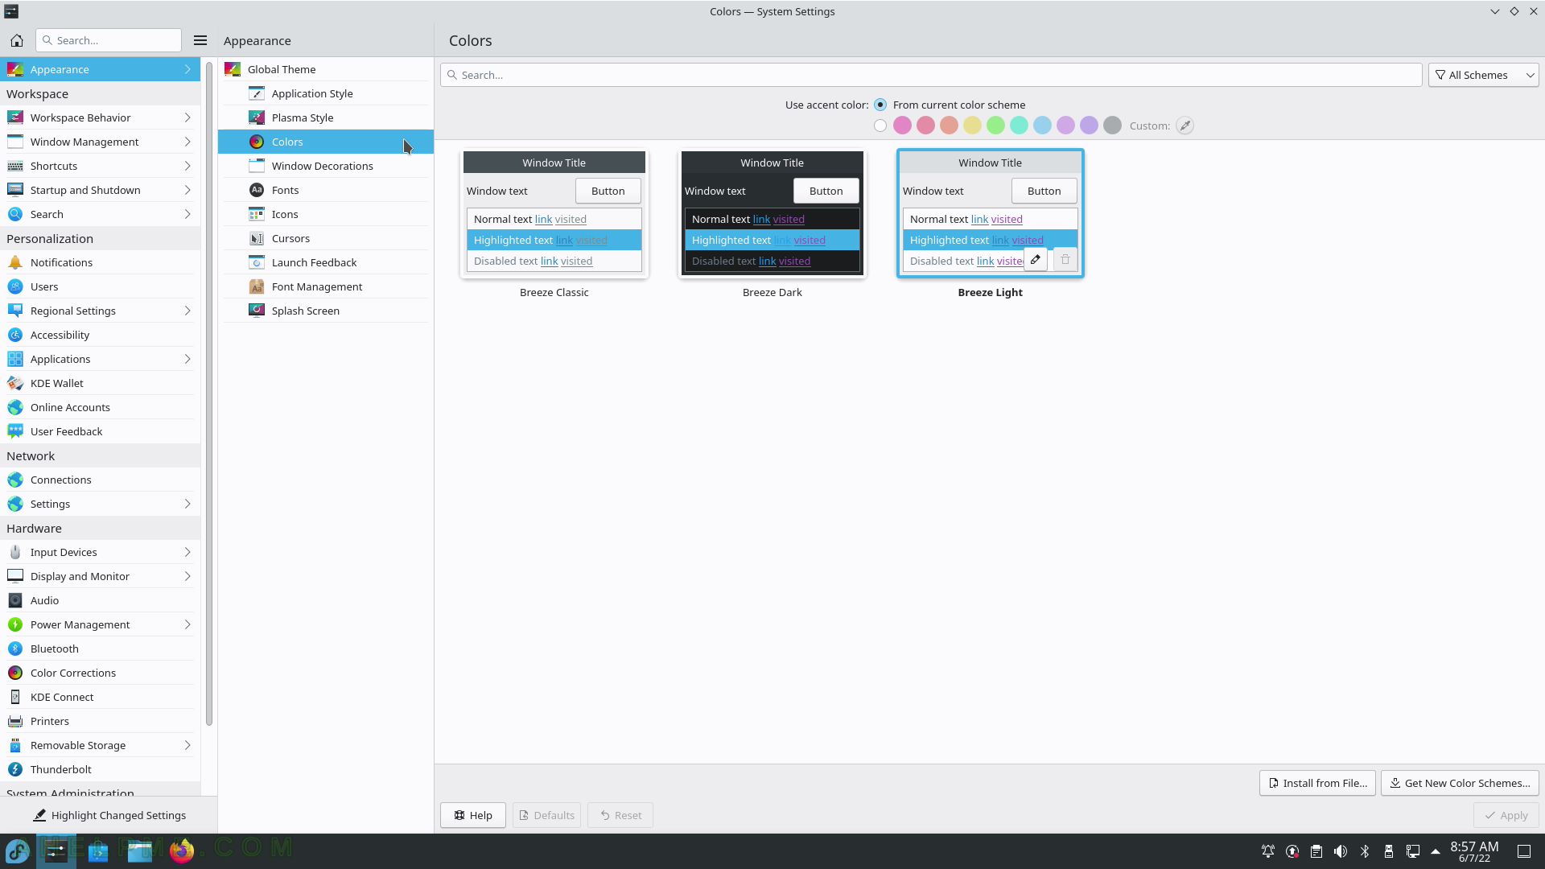
Task: Open the hamburger menu next to search
Action: (200, 40)
